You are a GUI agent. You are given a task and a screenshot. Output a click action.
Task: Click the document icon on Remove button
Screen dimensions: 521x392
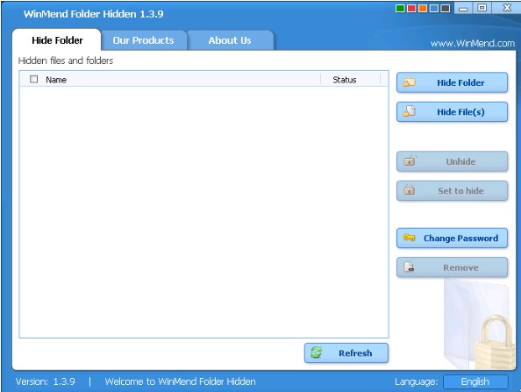tap(409, 267)
